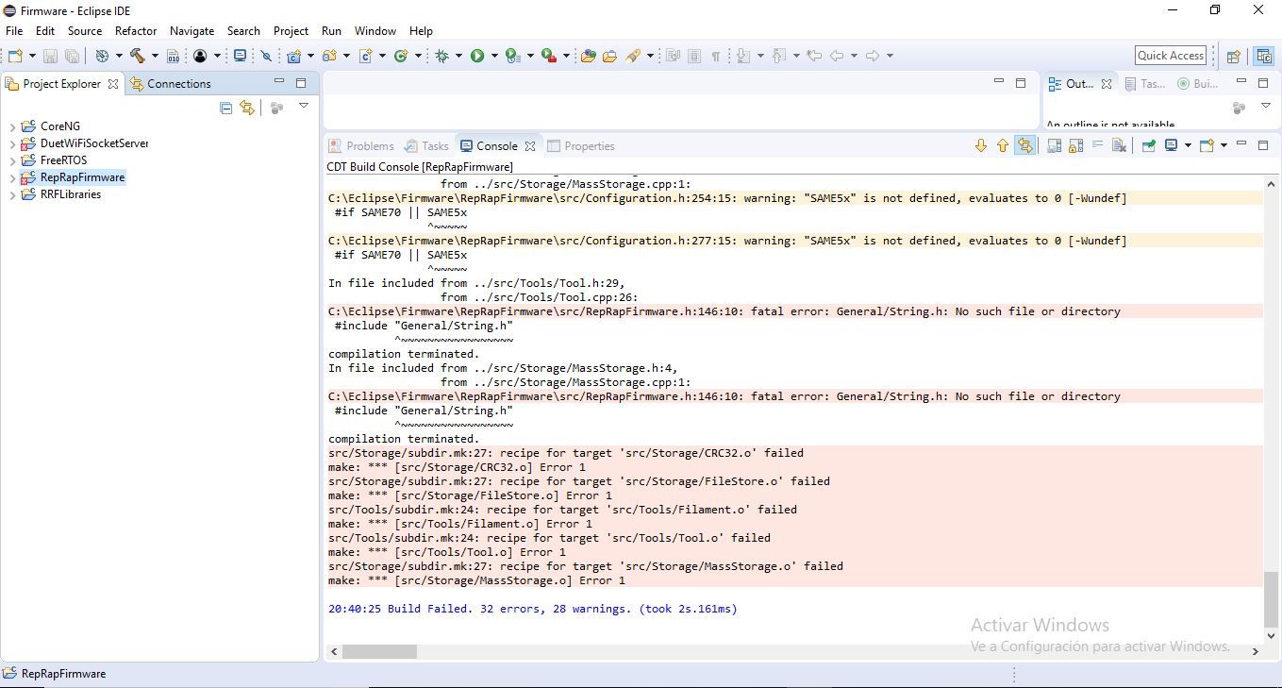The width and height of the screenshot is (1282, 688).
Task: Click the Open a Terminal monitor icon
Action: [240, 56]
